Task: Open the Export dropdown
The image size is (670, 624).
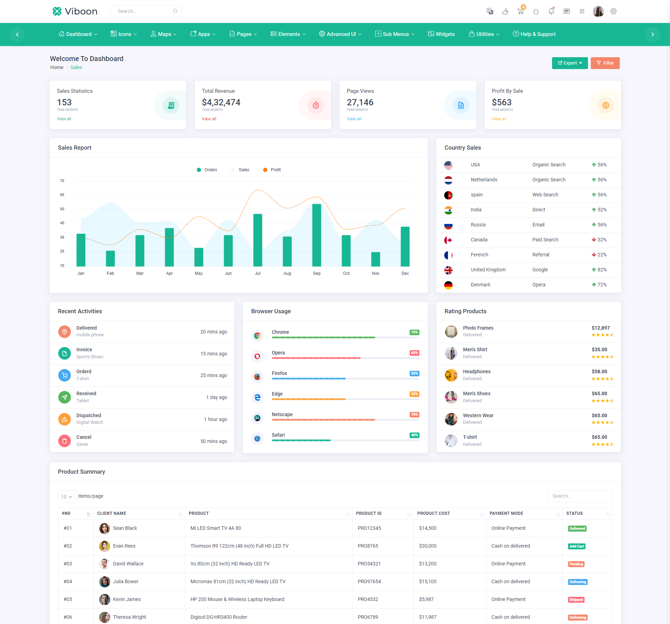Action: 569,63
